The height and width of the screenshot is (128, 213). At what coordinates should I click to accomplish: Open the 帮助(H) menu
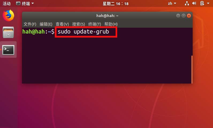click(x=111, y=24)
